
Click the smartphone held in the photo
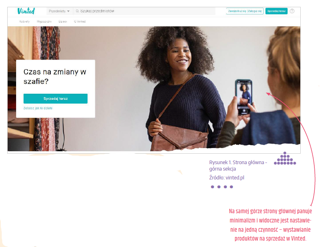(x=244, y=97)
